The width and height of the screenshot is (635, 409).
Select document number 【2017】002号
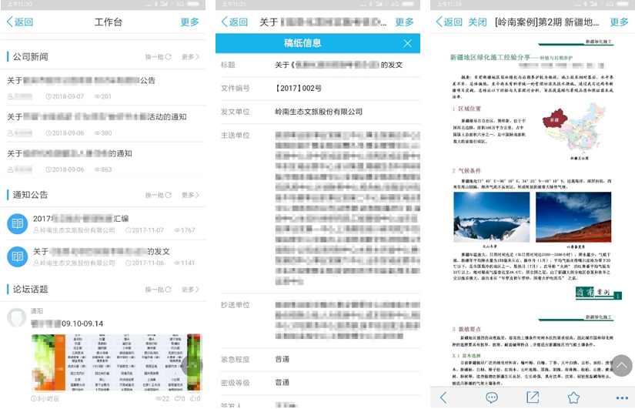click(x=299, y=88)
